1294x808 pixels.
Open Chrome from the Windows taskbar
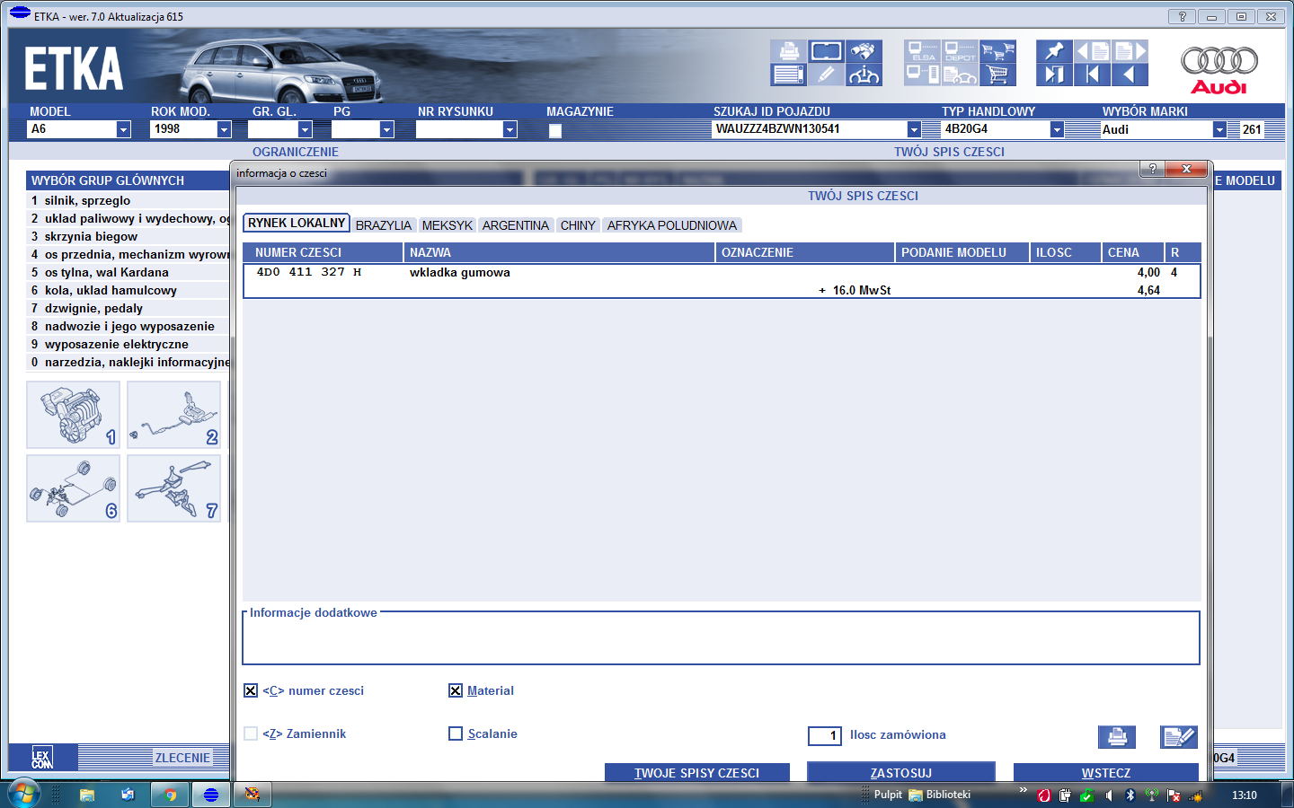[170, 795]
